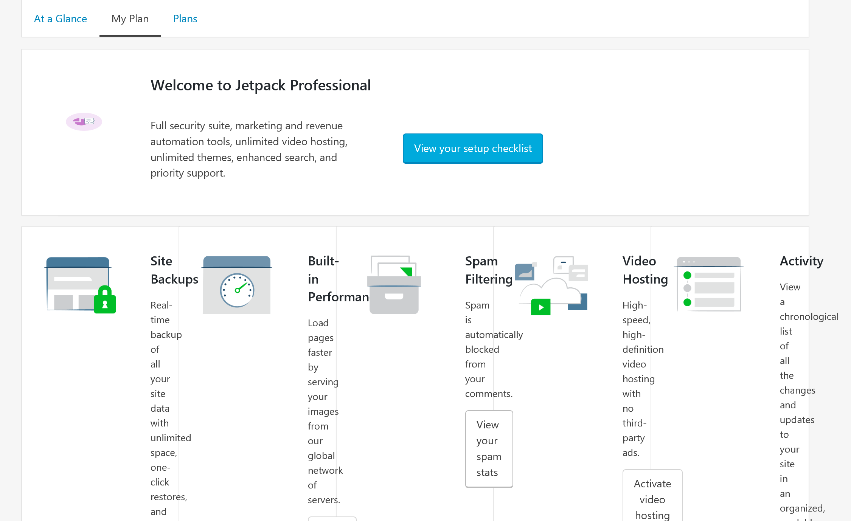Switch to the "At a Glance" tab

[61, 19]
